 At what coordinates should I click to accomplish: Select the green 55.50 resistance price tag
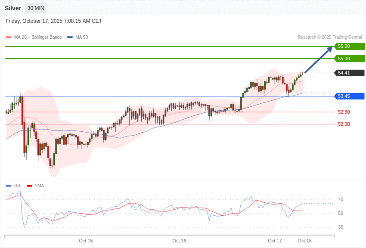(349, 46)
